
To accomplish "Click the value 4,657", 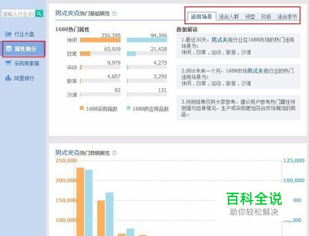I will pos(114,77).
